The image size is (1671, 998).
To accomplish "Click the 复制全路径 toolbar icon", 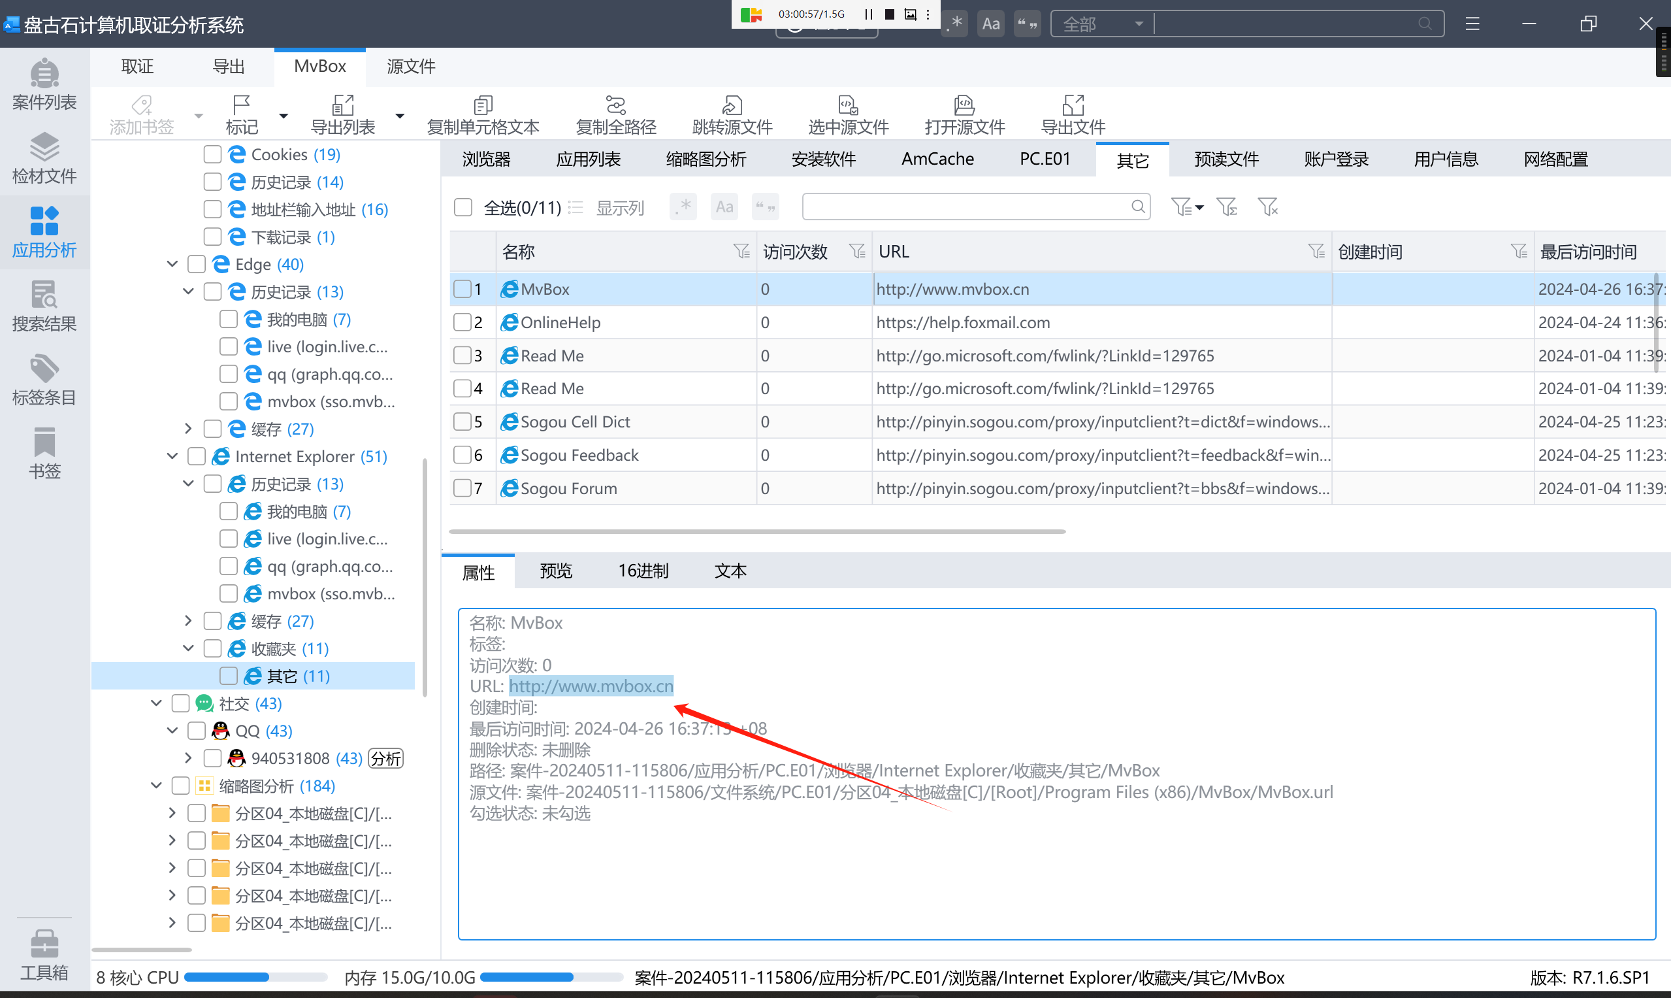I will pos(615,114).
